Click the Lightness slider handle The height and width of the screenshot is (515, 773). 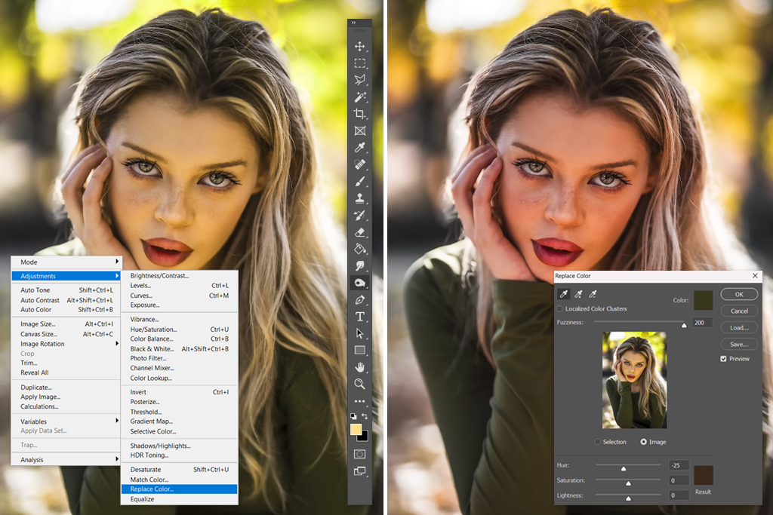click(x=628, y=498)
